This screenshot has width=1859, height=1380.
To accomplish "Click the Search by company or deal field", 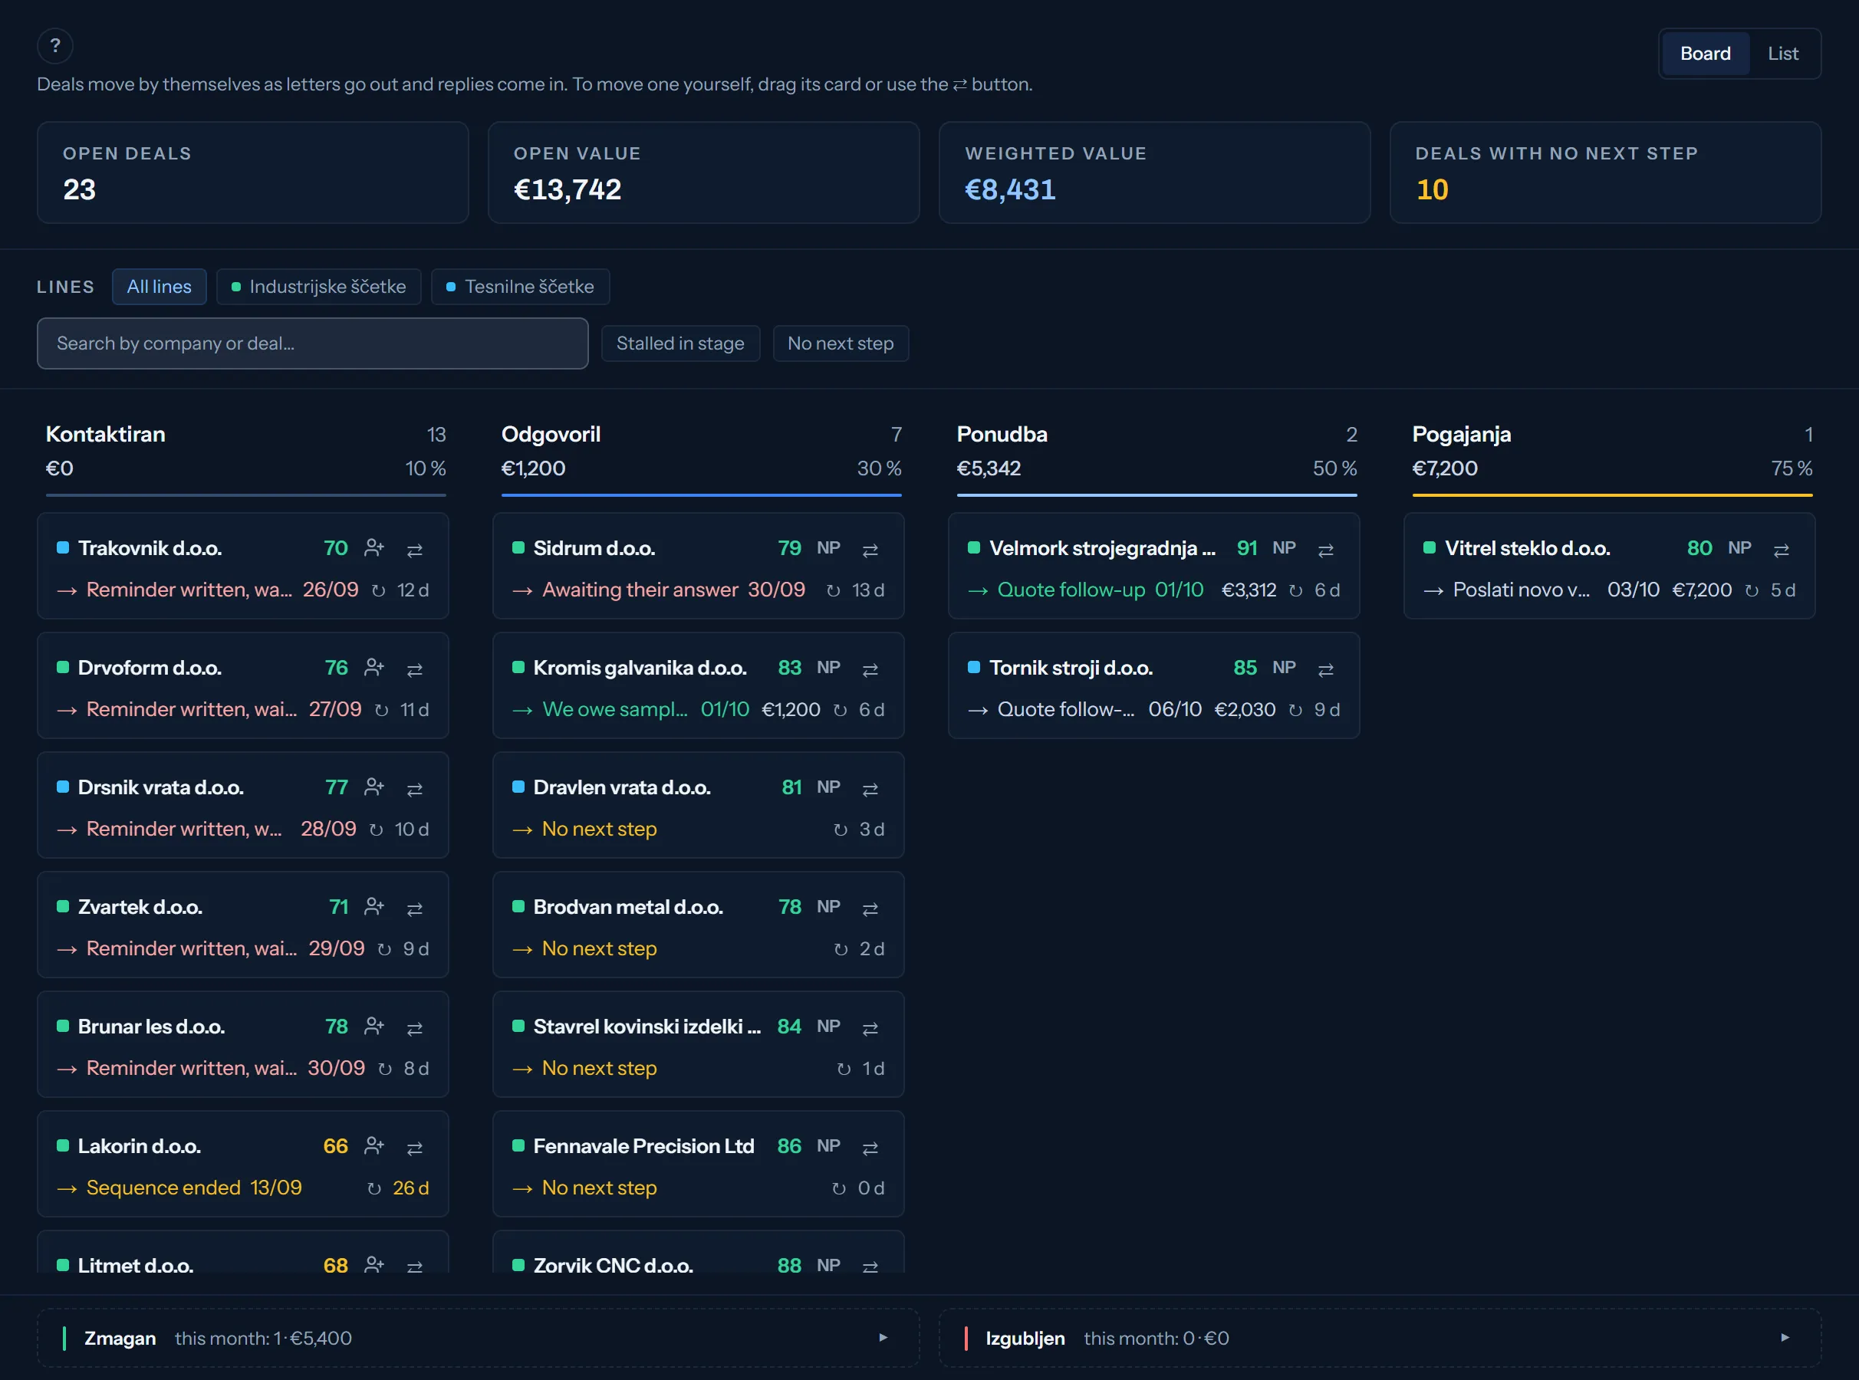I will (x=312, y=343).
